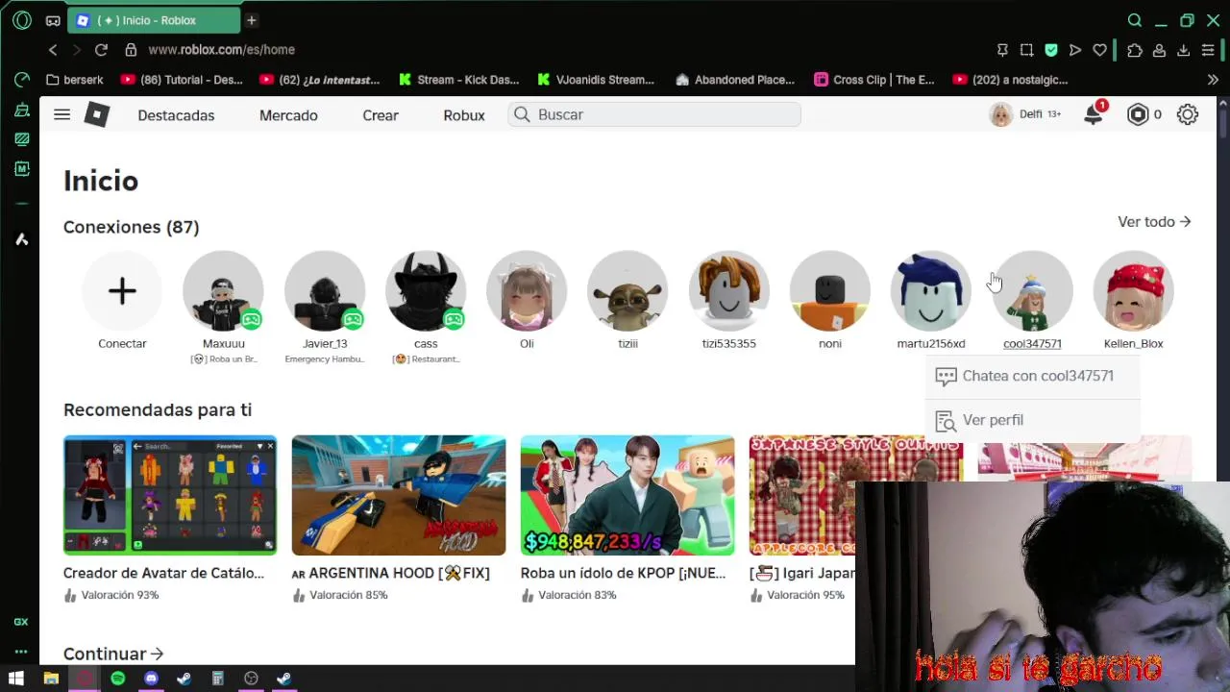Open the VJoanidis Stream bookmark
Screen dimensions: 1230x692
coord(597,80)
